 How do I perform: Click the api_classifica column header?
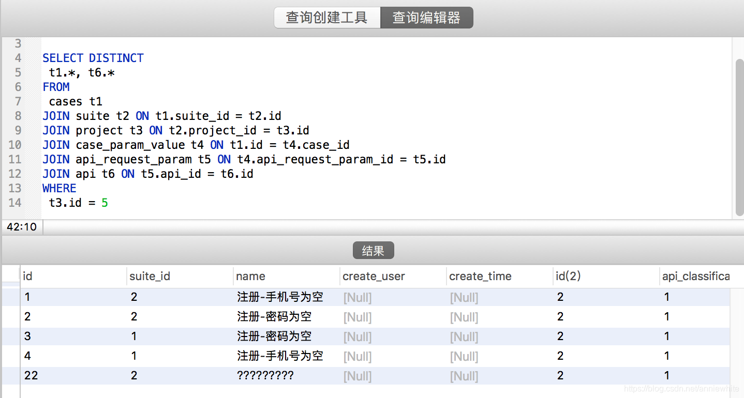coord(695,277)
